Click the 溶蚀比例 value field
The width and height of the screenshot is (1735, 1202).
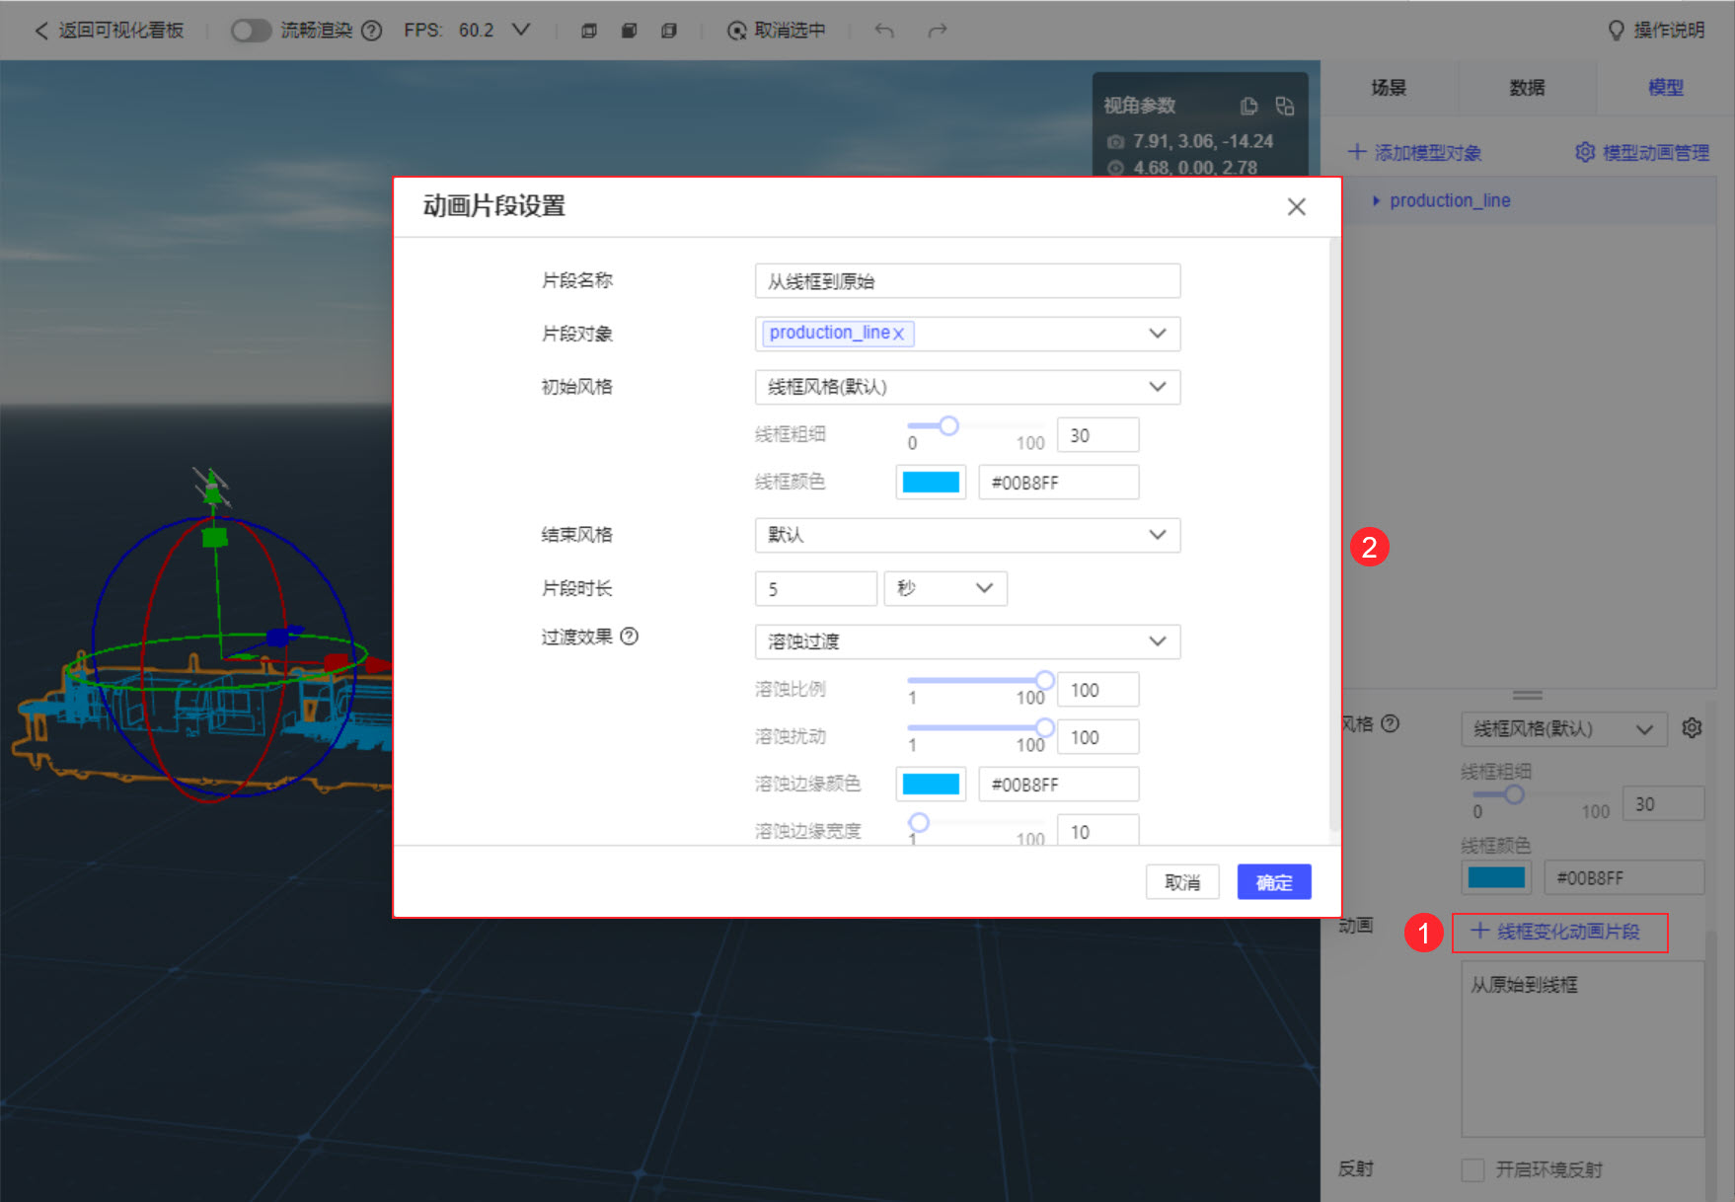point(1097,690)
